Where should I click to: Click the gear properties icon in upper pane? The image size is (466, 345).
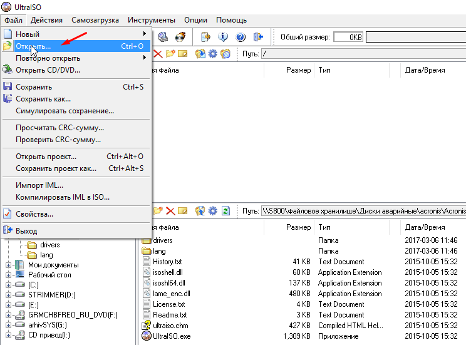tap(213, 54)
